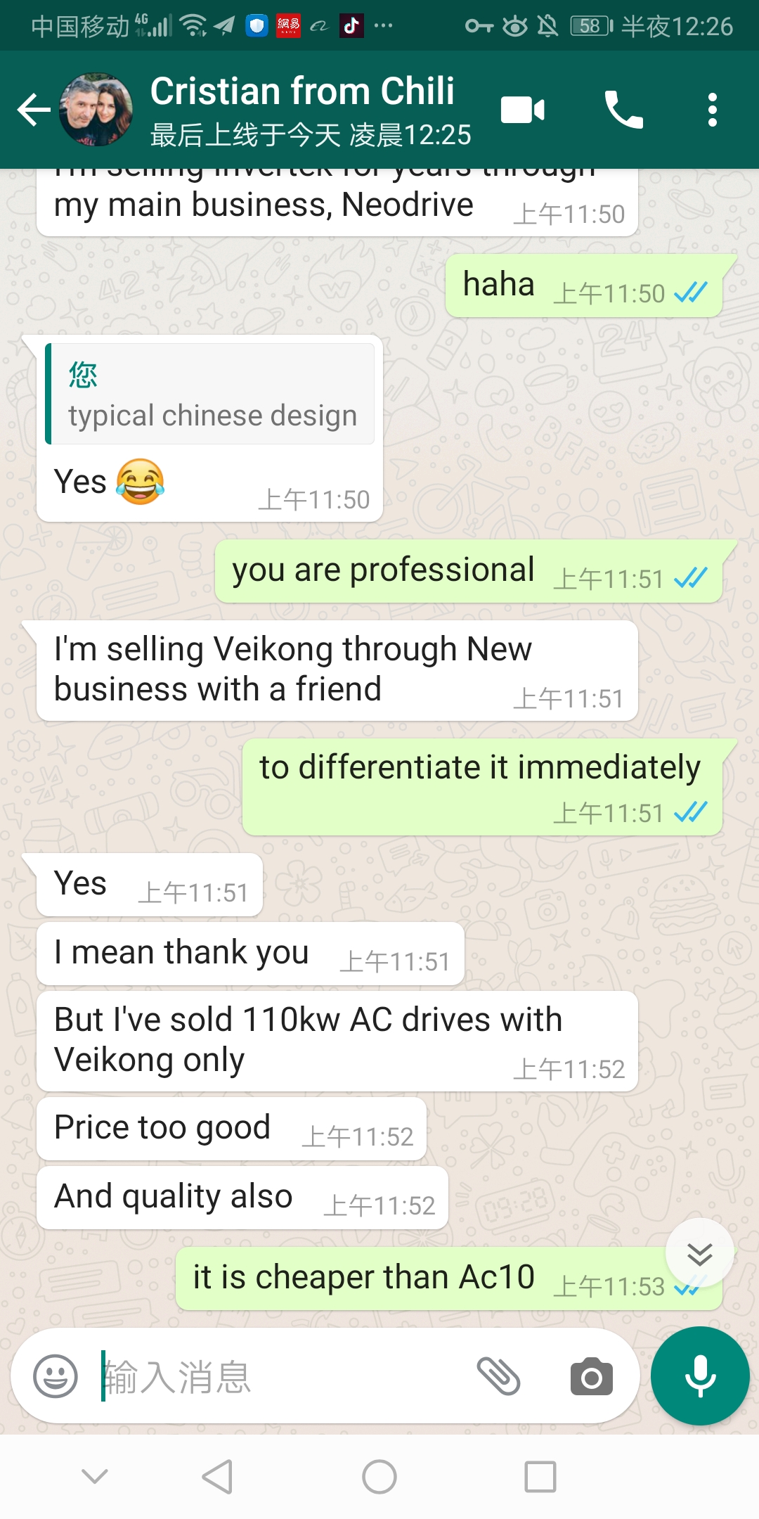The image size is (759, 1519).
Task: Tap quoted reply "typical chinese design"
Action: (209, 394)
